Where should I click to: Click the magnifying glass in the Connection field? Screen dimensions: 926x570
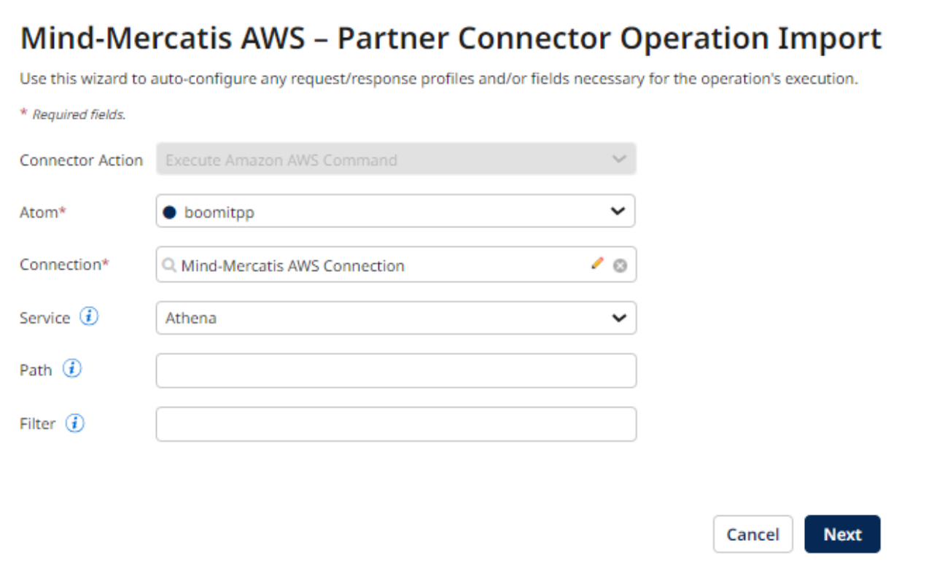pos(169,265)
